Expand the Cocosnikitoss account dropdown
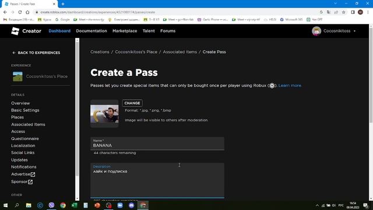 click(x=354, y=31)
